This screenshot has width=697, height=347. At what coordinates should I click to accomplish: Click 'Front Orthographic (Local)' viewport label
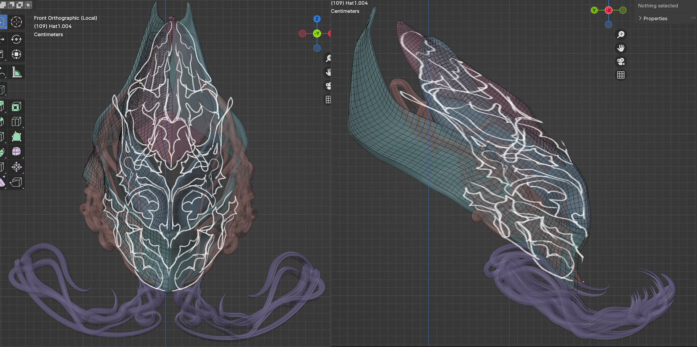[x=66, y=18]
